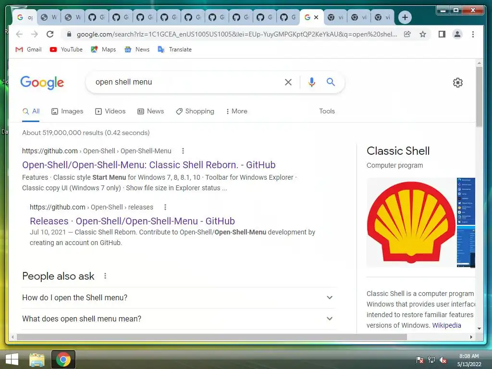Image resolution: width=492 pixels, height=369 pixels.
Task: Open search Tools
Action: (327, 111)
